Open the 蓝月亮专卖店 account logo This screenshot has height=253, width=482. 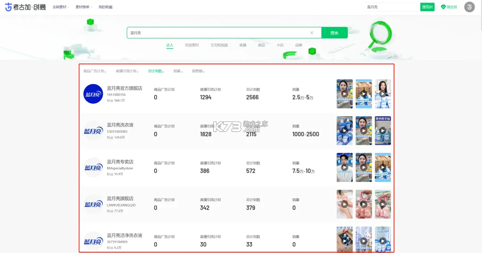point(93,168)
